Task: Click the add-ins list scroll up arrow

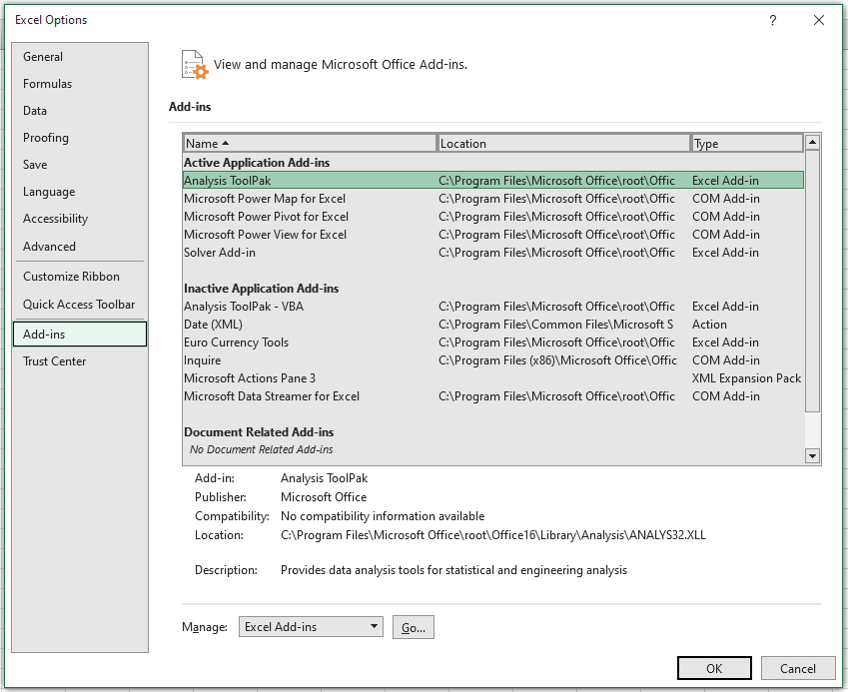Action: pos(812,143)
